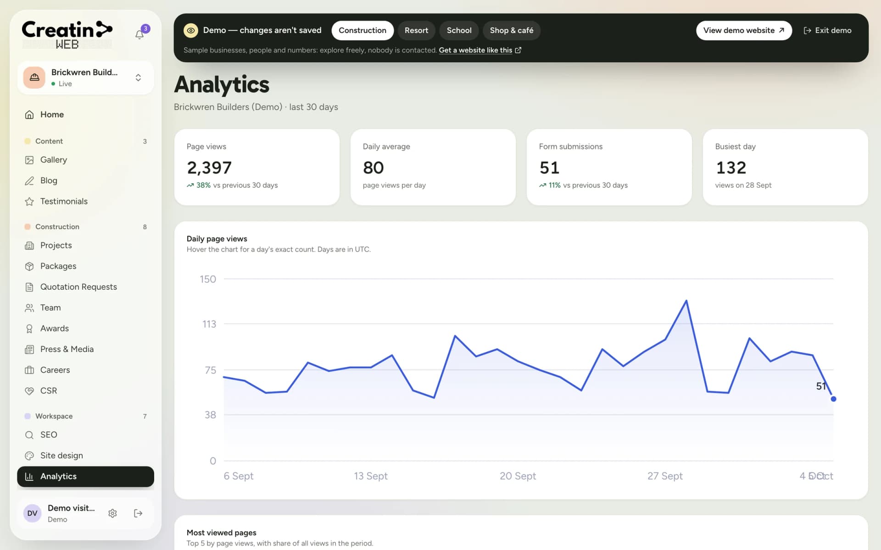Click the Testimonials star icon
The image size is (881, 550).
pos(29,201)
